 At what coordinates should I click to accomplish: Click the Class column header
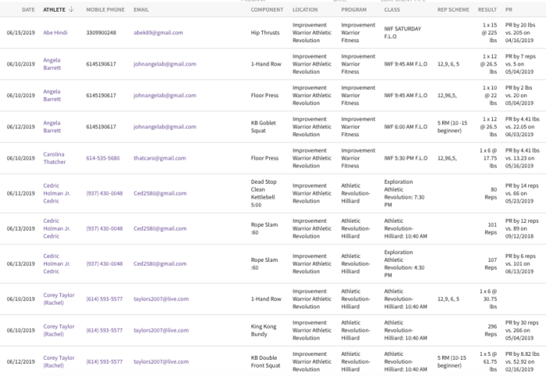(392, 10)
